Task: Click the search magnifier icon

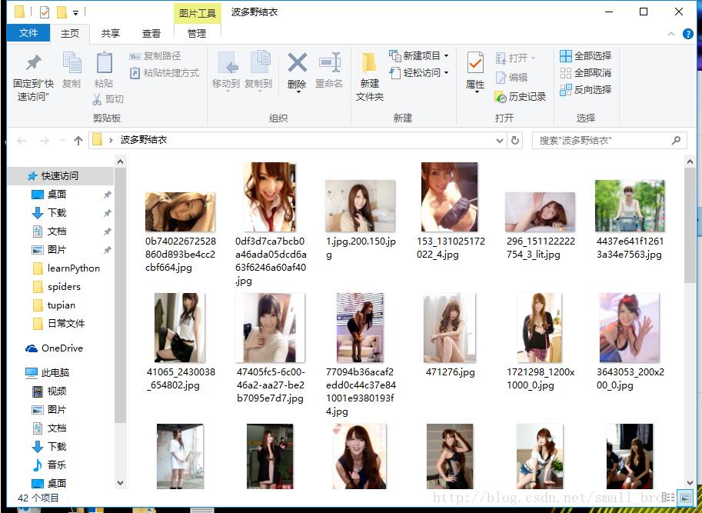Action: click(x=676, y=141)
